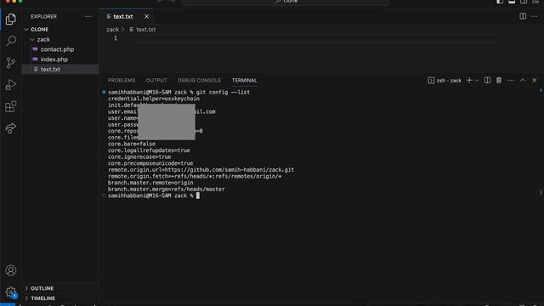Viewport: 544px width, 306px height.
Task: Click the branch.master.merge=refs/heads/master line
Action: coord(167,189)
